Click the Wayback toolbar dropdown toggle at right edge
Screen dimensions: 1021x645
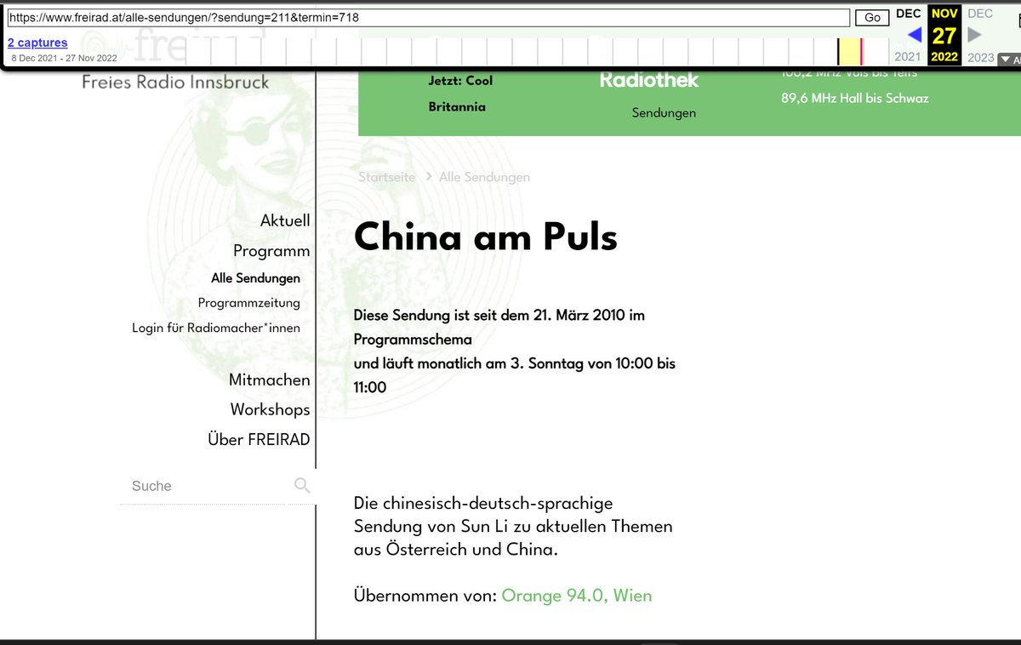(1009, 60)
